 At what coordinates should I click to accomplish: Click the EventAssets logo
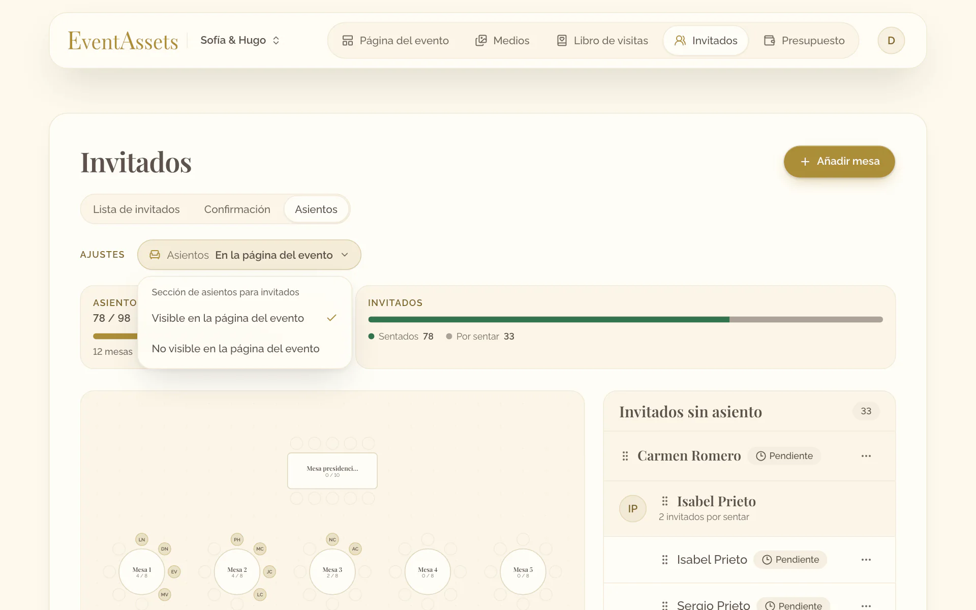[123, 41]
